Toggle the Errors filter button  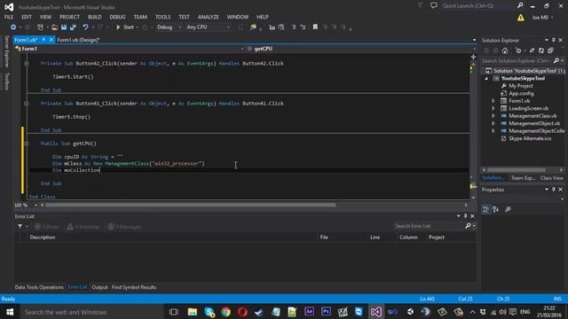click(x=47, y=227)
